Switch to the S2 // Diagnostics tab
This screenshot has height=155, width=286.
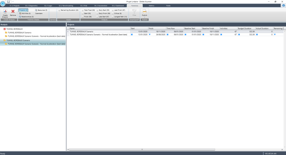31,6
